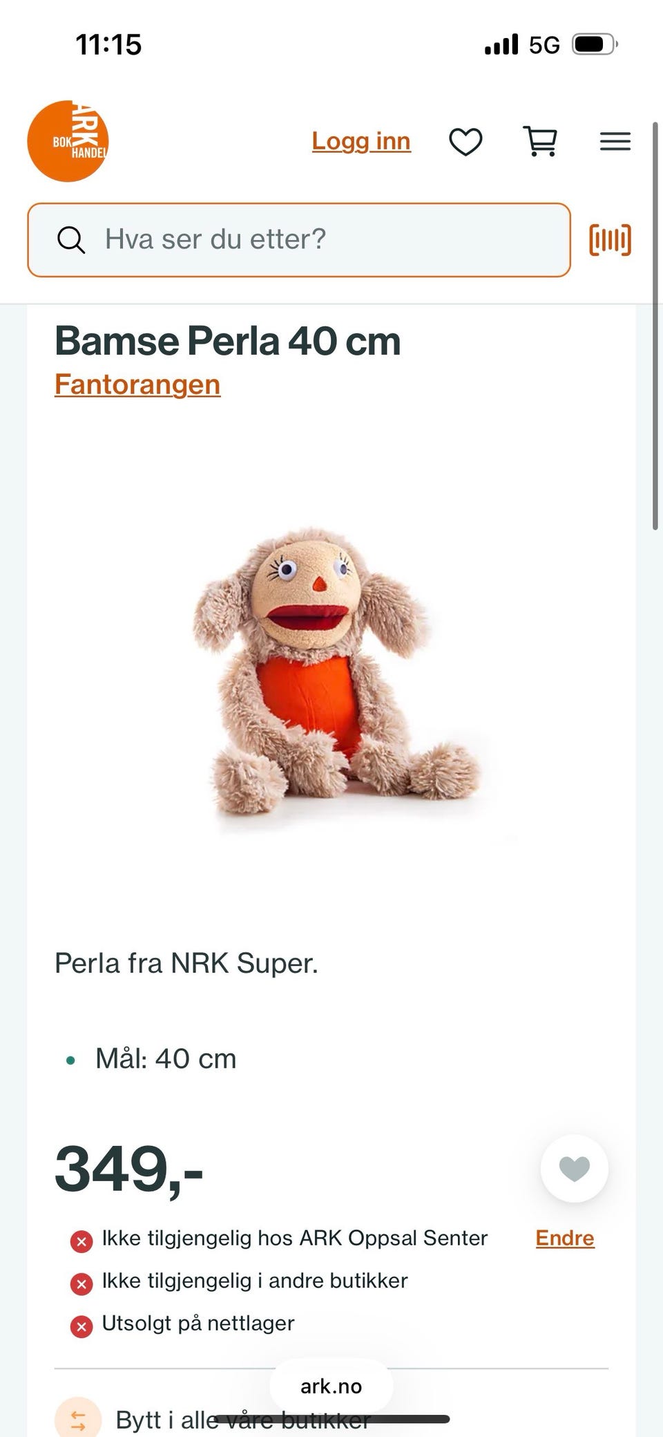Image resolution: width=663 pixels, height=1437 pixels.
Task: Open the wishlist heart icon in header
Action: pos(465,142)
